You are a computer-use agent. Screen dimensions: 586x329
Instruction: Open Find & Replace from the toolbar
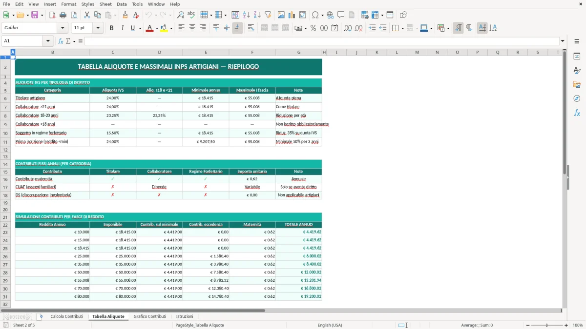[181, 15]
